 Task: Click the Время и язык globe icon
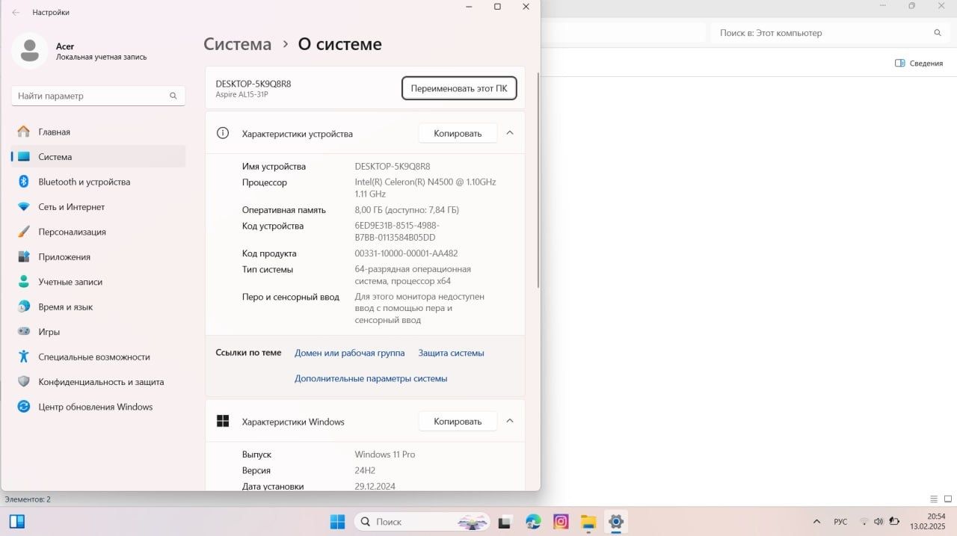click(24, 306)
